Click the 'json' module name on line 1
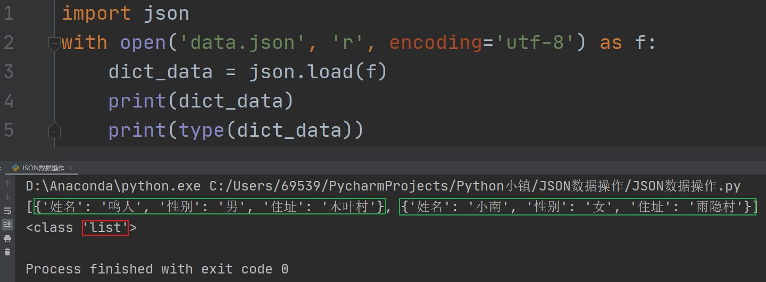The height and width of the screenshot is (282, 766). (x=166, y=13)
